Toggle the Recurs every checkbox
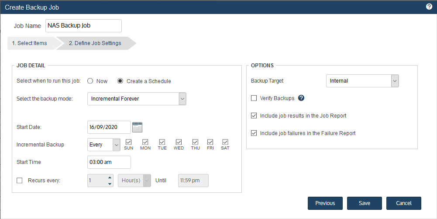Image resolution: width=437 pixels, height=219 pixels. click(x=20, y=181)
